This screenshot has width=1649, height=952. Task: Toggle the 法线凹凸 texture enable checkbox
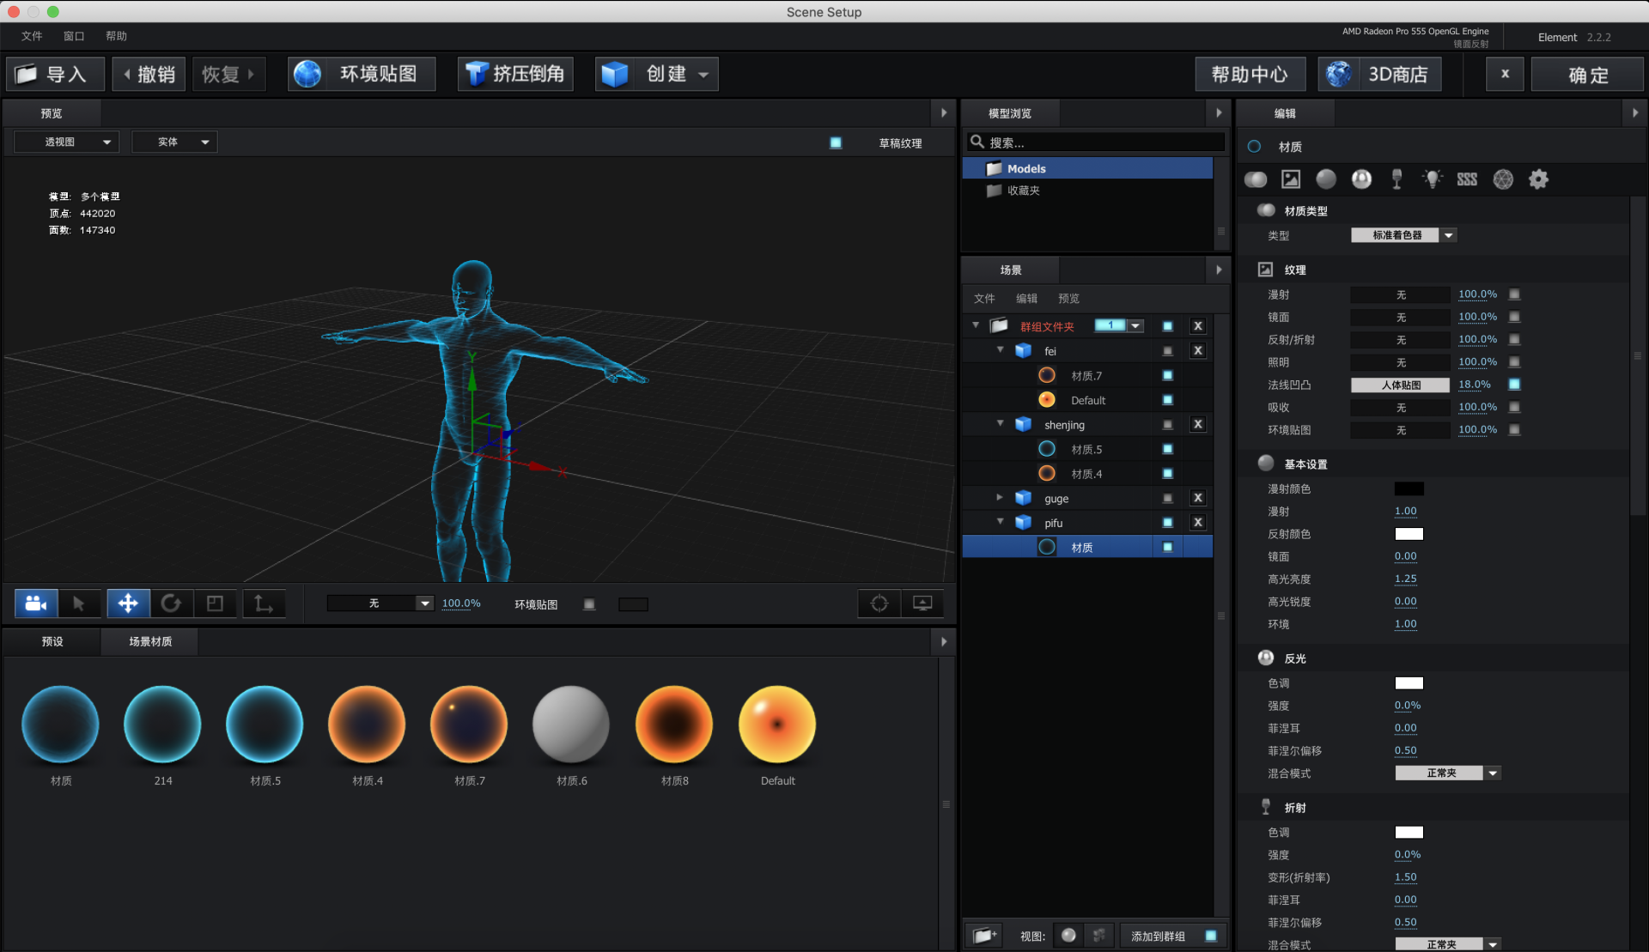click(1514, 385)
